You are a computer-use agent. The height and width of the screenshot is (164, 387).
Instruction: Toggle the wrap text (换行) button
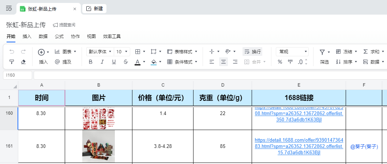pyautogui.click(x=252, y=52)
